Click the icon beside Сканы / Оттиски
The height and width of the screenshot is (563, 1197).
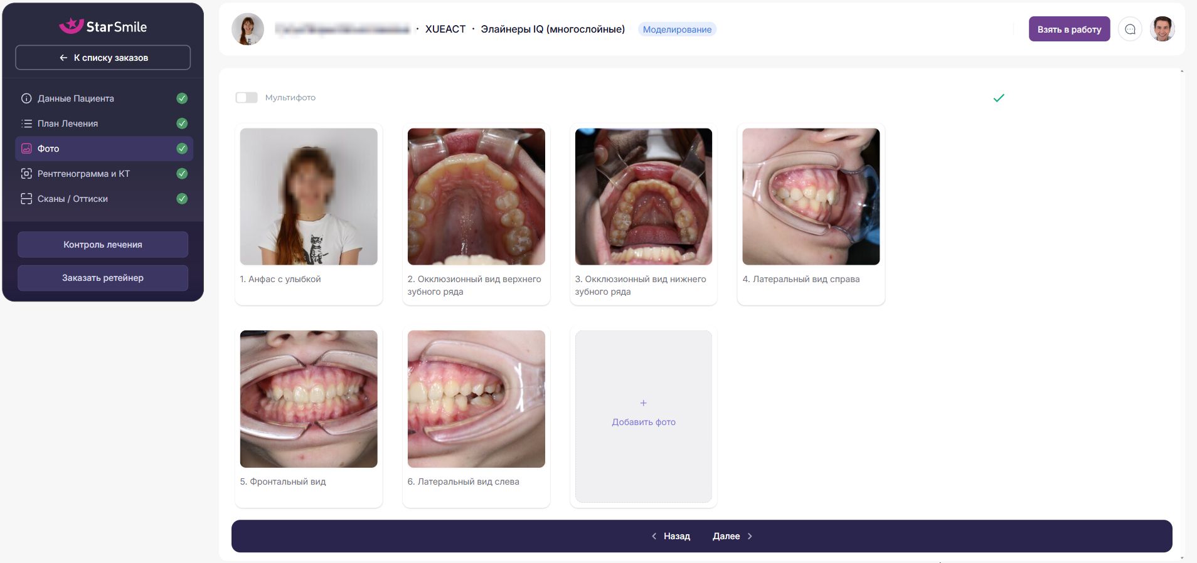pyautogui.click(x=26, y=199)
